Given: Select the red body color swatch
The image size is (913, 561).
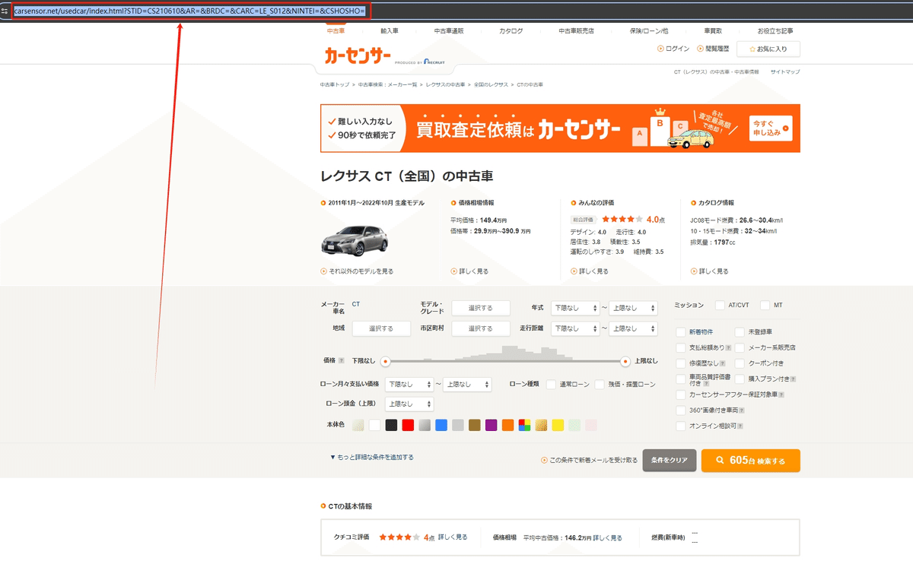Looking at the screenshot, I should pos(408,425).
